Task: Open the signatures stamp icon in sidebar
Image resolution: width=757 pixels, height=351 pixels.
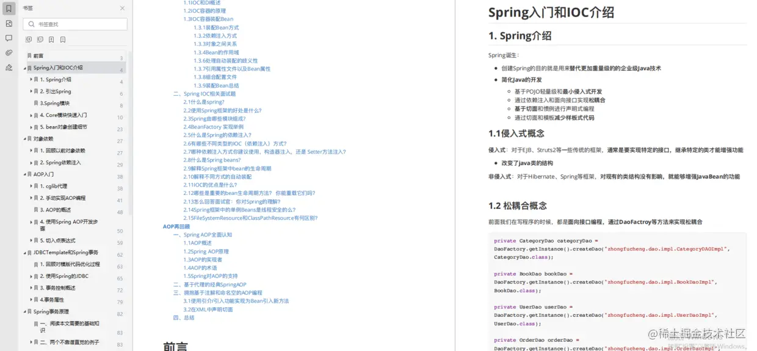Action: (x=9, y=68)
